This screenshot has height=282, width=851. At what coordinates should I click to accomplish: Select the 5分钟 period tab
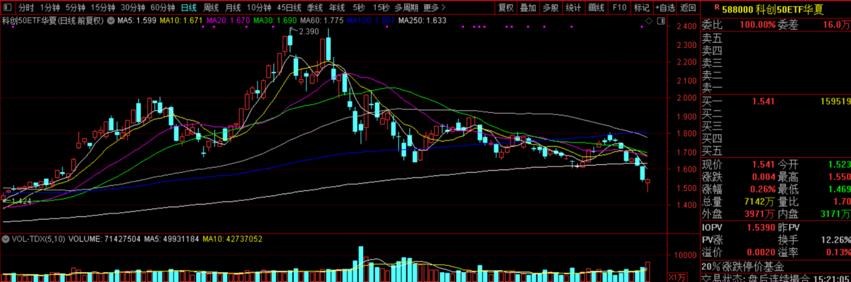point(76,7)
